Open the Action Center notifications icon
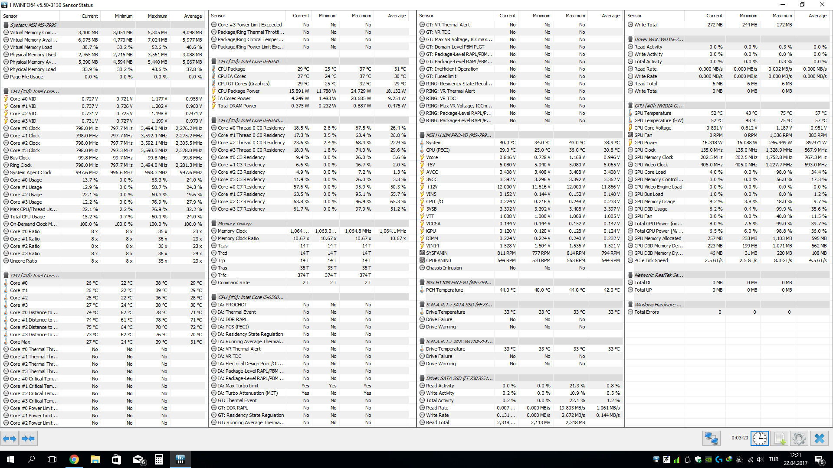The image size is (833, 468). (x=820, y=459)
